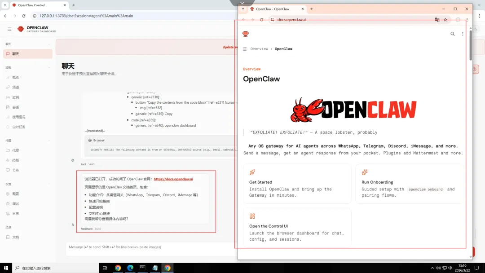Open the Get Started card
Viewport: 485px width, 273px height.
point(297,184)
